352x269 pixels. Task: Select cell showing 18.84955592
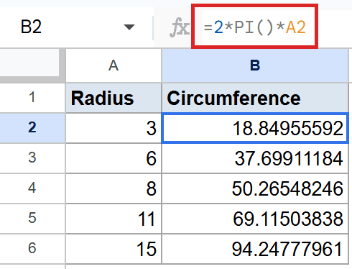click(255, 128)
